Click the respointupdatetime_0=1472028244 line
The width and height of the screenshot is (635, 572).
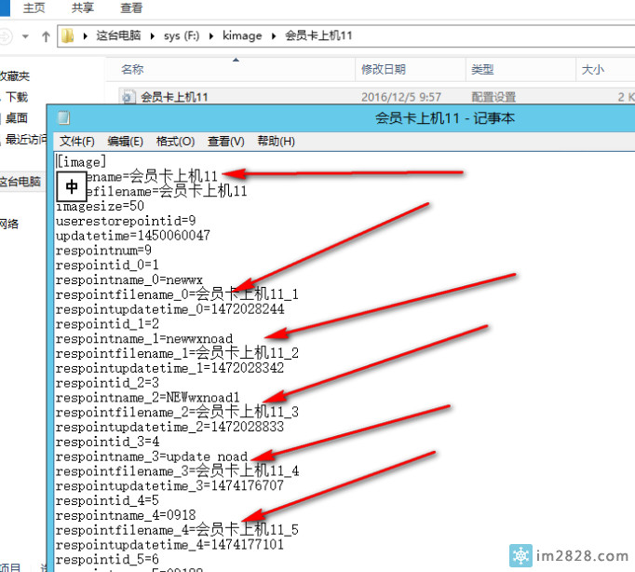[170, 309]
